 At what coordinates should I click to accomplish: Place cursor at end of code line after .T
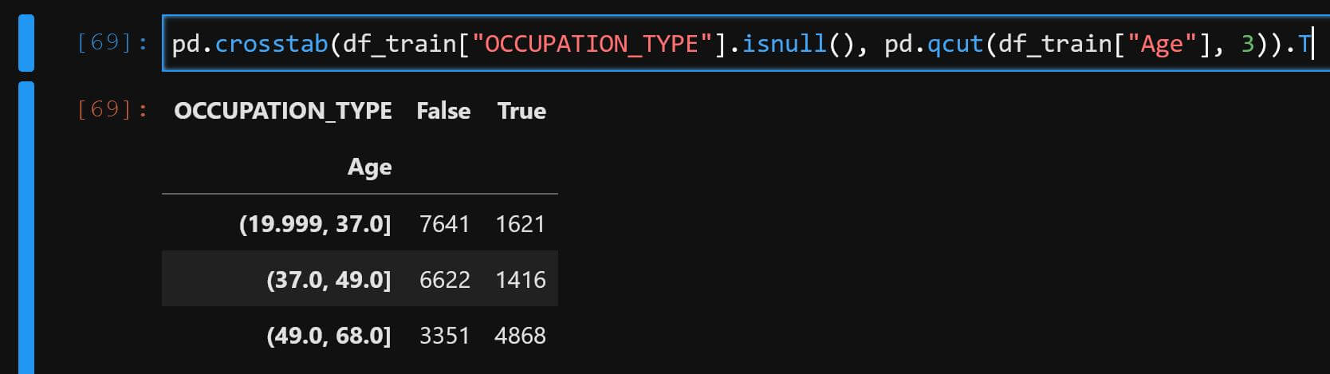click(x=1311, y=43)
